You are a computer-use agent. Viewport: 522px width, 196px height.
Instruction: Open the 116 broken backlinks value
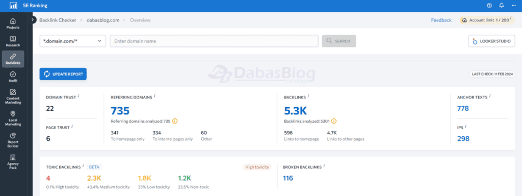tap(288, 178)
